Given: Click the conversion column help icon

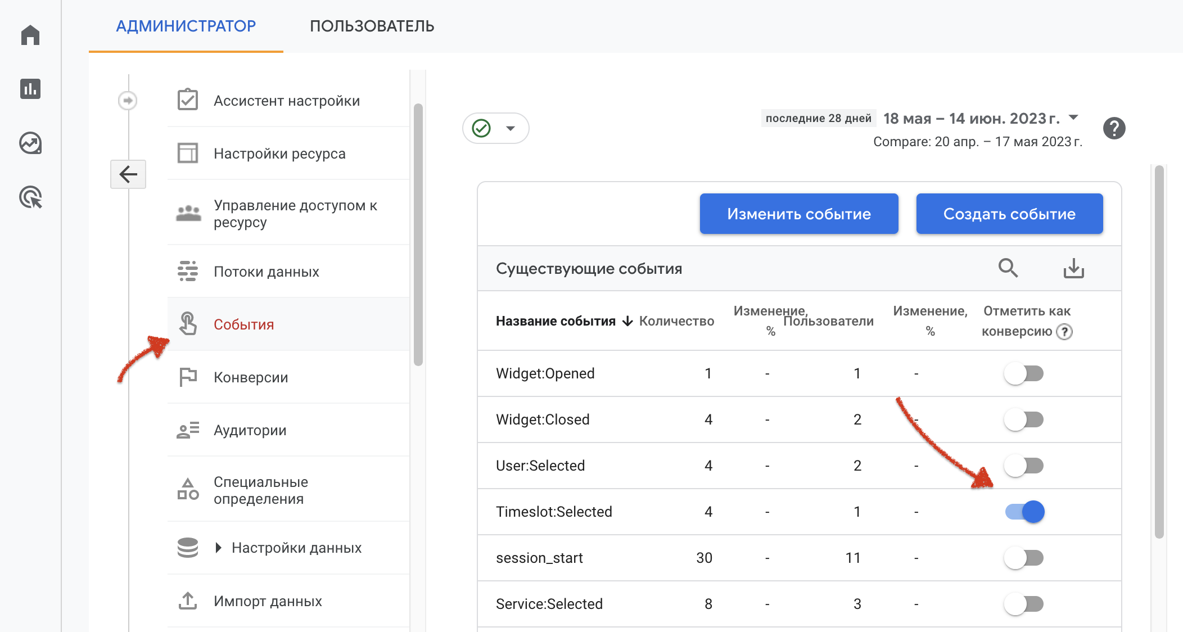Looking at the screenshot, I should [x=1064, y=332].
